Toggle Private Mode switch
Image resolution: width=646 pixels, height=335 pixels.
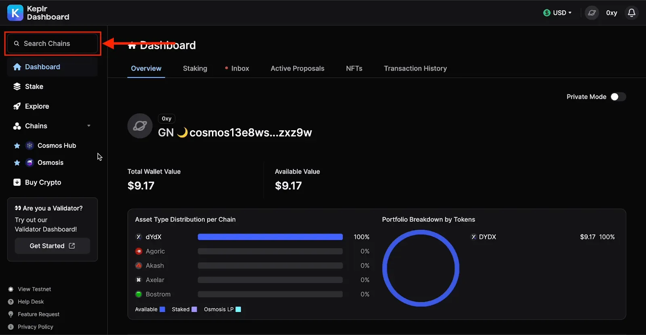618,97
